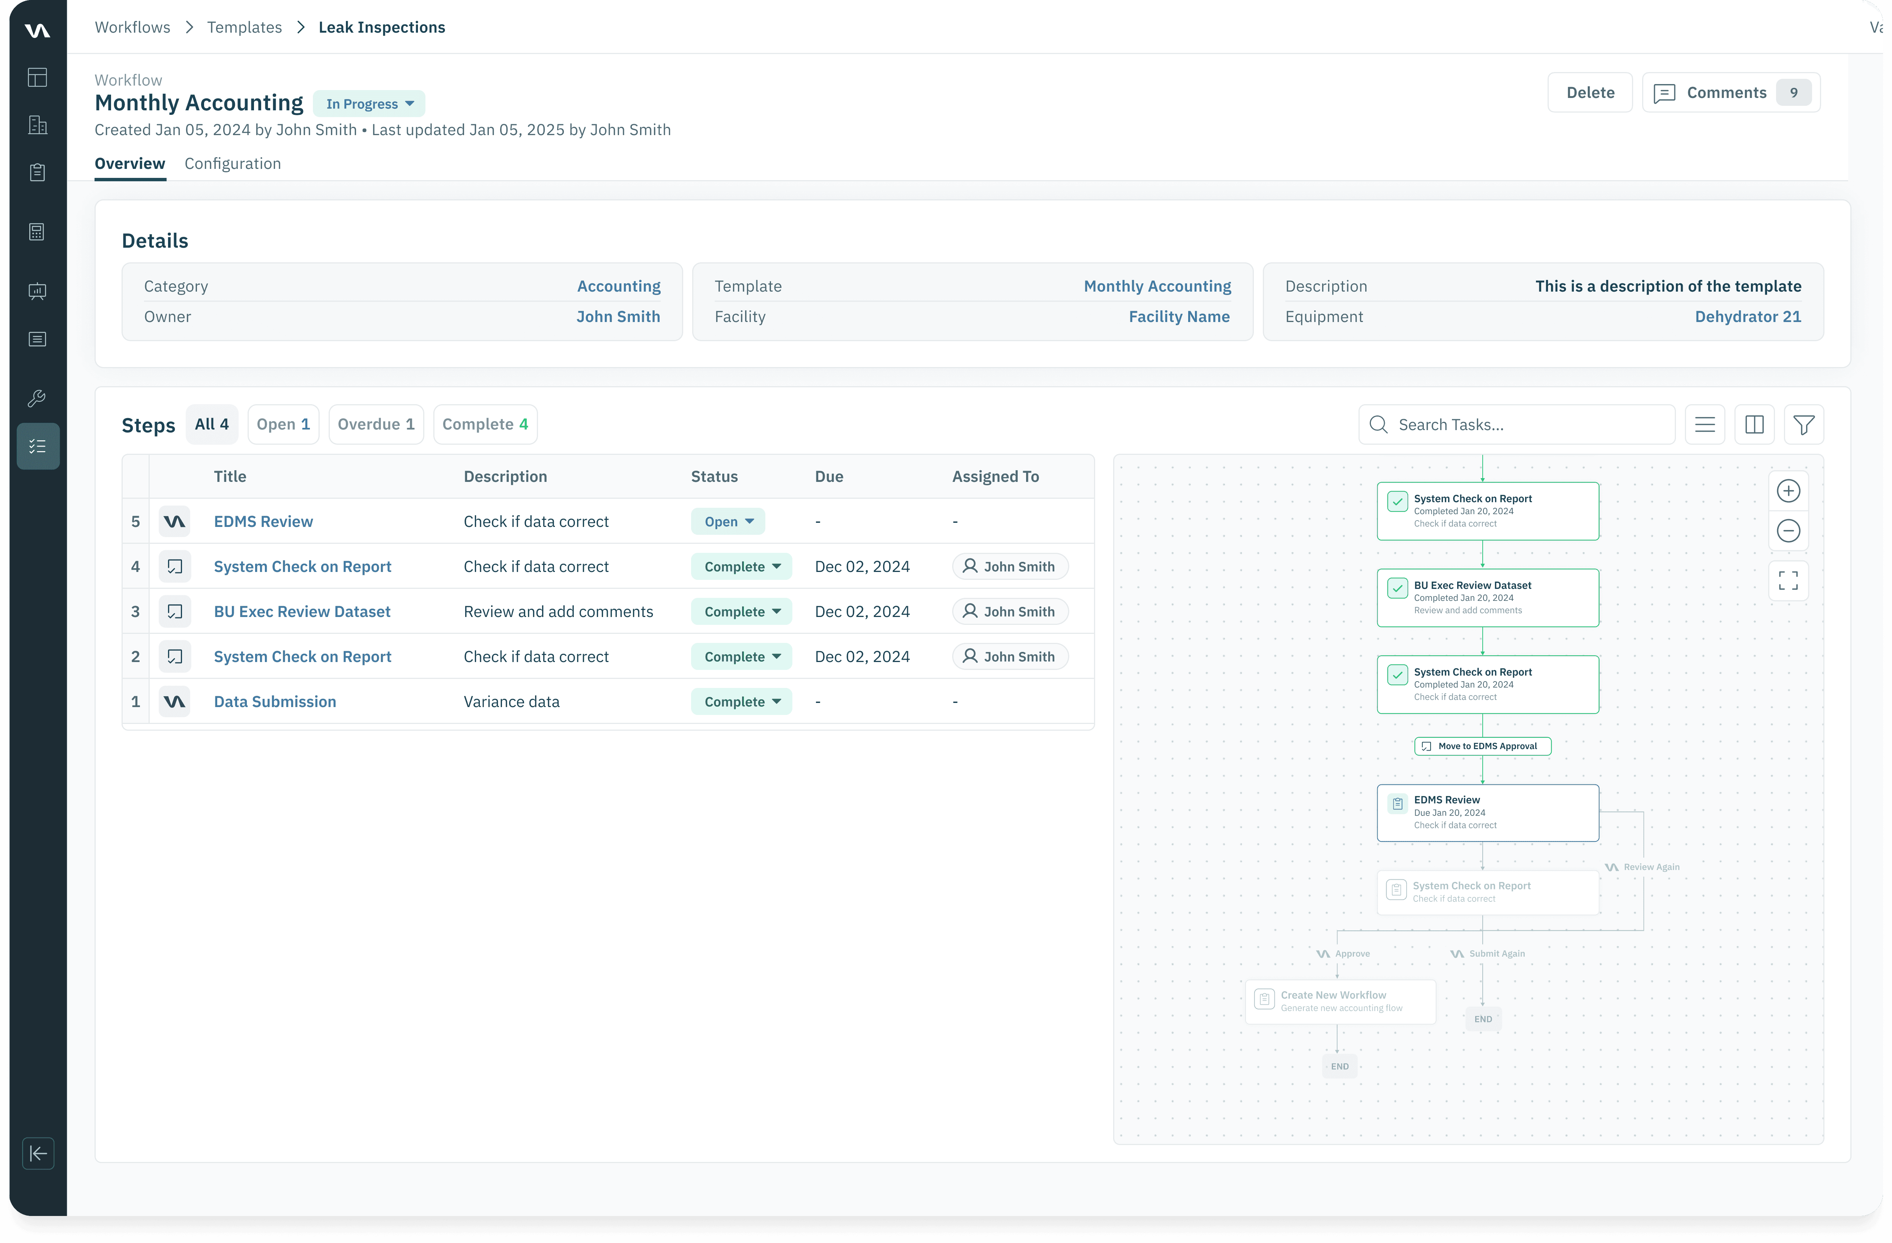Open the buildings sidebar icon

[x=38, y=125]
